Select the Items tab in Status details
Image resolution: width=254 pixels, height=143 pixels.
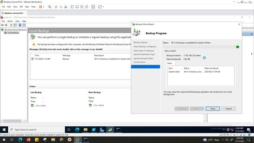click(169, 63)
